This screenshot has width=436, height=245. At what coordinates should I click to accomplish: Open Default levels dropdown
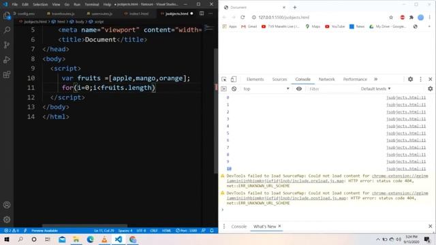pos(375,89)
